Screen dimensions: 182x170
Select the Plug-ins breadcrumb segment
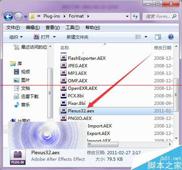[52, 16]
